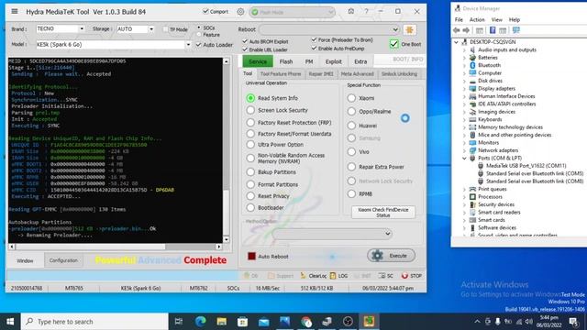Screen dimensions: 587x330
Task: Open File Explorer from taskbar
Action: (222, 322)
